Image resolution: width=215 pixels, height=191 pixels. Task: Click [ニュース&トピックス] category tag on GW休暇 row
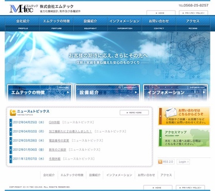click(78, 122)
